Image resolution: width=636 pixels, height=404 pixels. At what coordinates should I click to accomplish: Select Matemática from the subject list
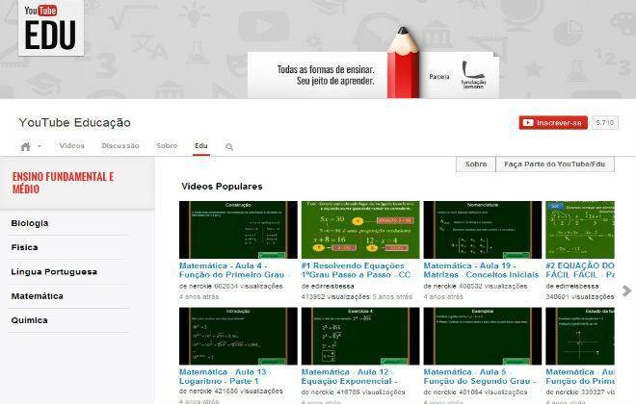[37, 296]
